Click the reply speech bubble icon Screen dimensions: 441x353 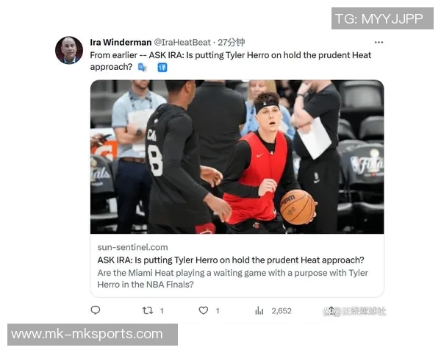pyautogui.click(x=96, y=310)
